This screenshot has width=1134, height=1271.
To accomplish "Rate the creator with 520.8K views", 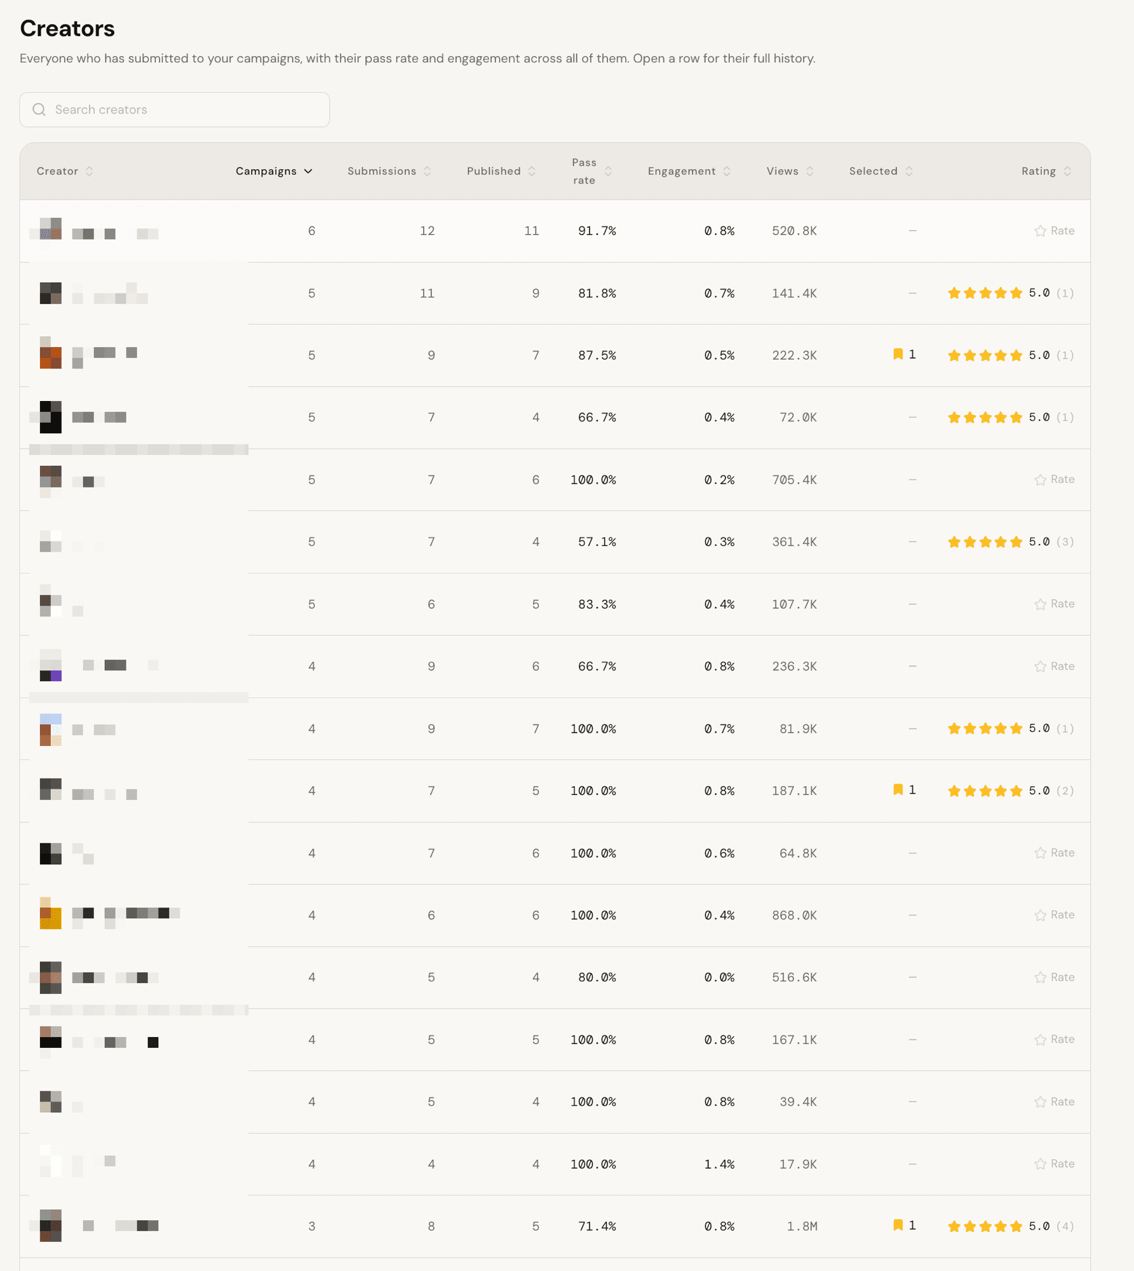I will (1055, 231).
